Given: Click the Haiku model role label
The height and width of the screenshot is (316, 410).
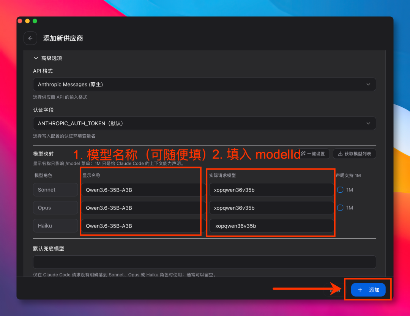Looking at the screenshot, I should [55, 226].
